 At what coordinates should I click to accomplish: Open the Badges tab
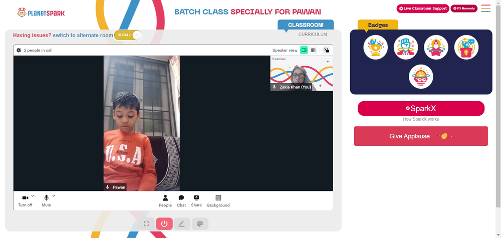pos(378,25)
